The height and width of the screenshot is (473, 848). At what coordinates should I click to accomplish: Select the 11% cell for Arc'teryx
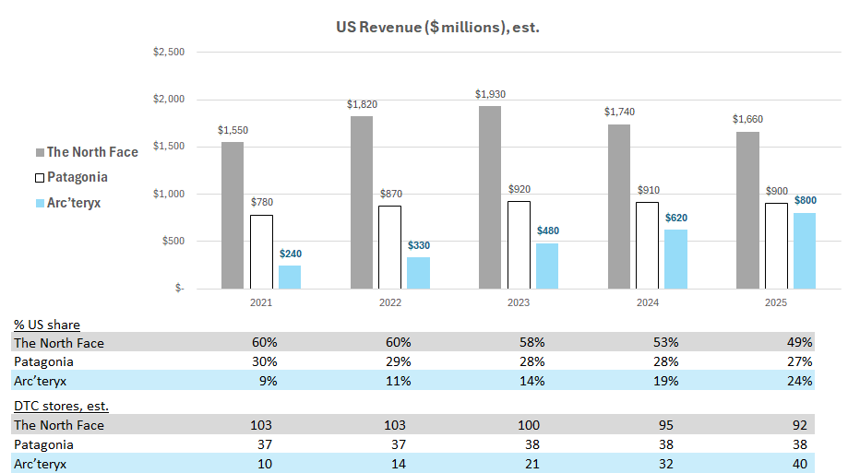[399, 381]
